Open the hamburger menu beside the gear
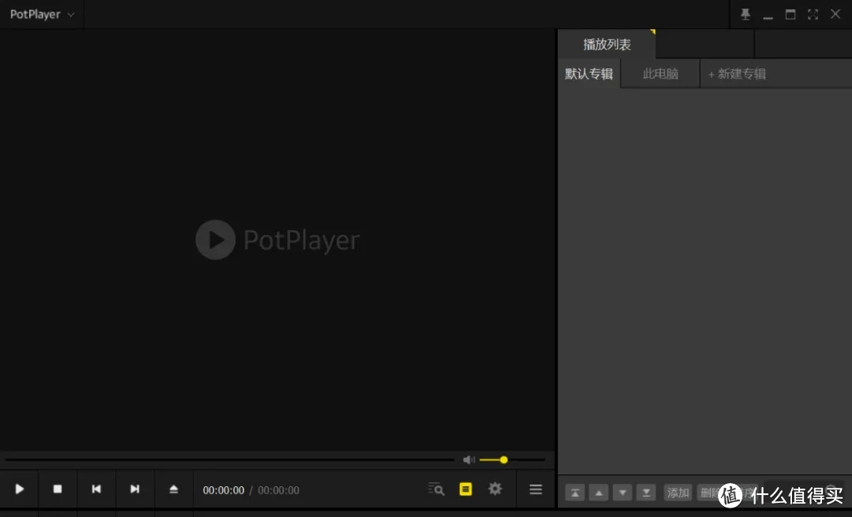This screenshot has height=517, width=852. (x=536, y=489)
